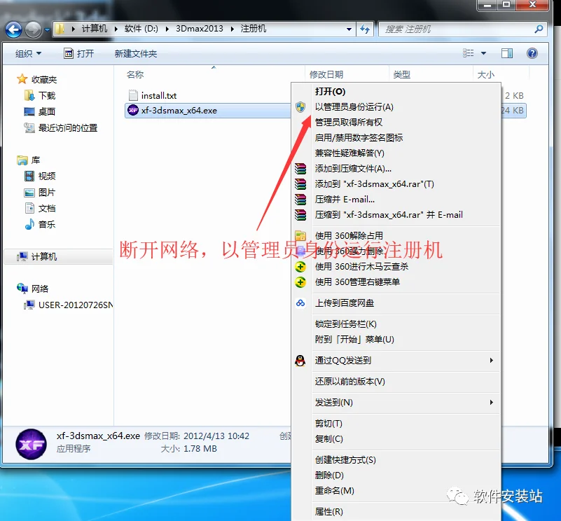Choose 复制(C) in context menu

(x=396, y=439)
